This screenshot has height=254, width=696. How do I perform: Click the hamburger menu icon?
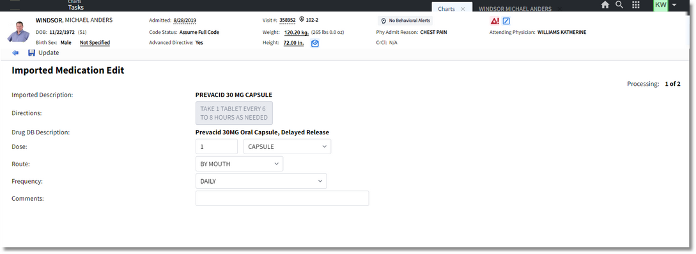15,5
